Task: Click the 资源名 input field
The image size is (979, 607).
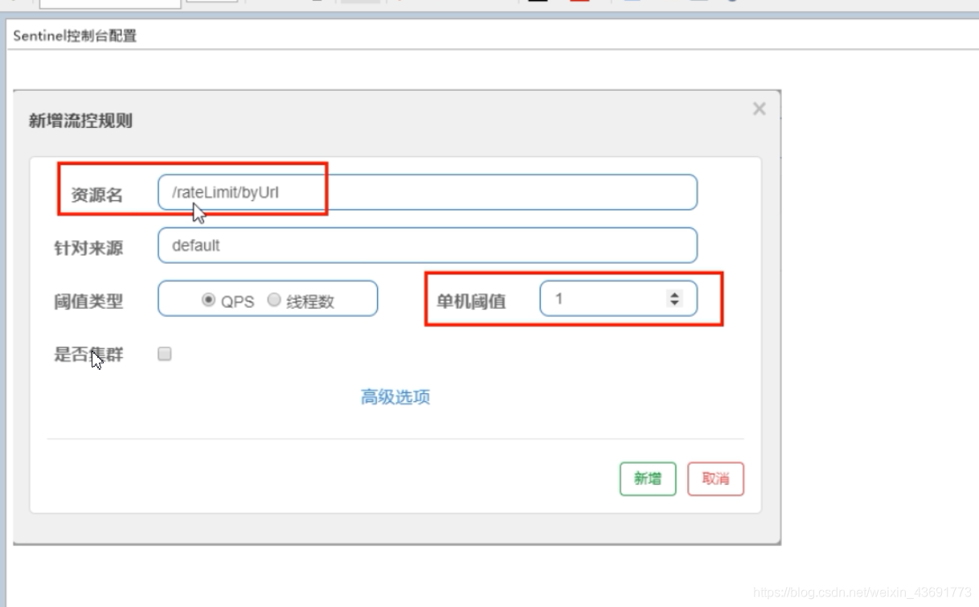Action: 428,193
